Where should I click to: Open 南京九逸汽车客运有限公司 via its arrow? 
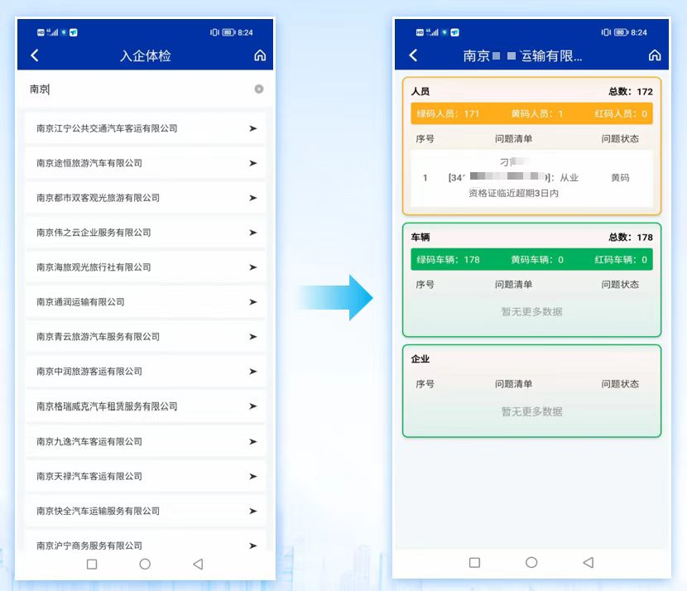click(252, 442)
